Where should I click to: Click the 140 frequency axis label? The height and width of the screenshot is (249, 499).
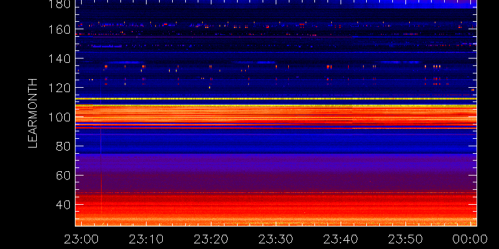click(59, 59)
